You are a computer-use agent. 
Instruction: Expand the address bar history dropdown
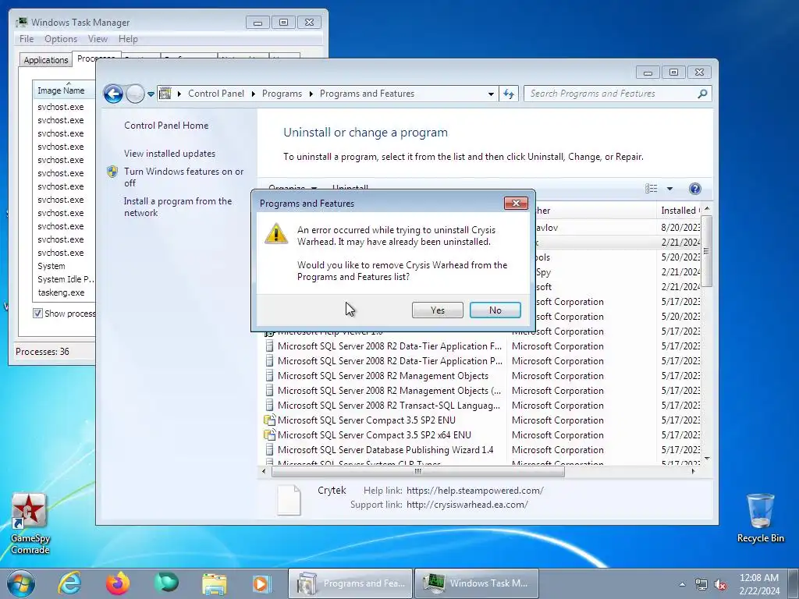tap(491, 94)
